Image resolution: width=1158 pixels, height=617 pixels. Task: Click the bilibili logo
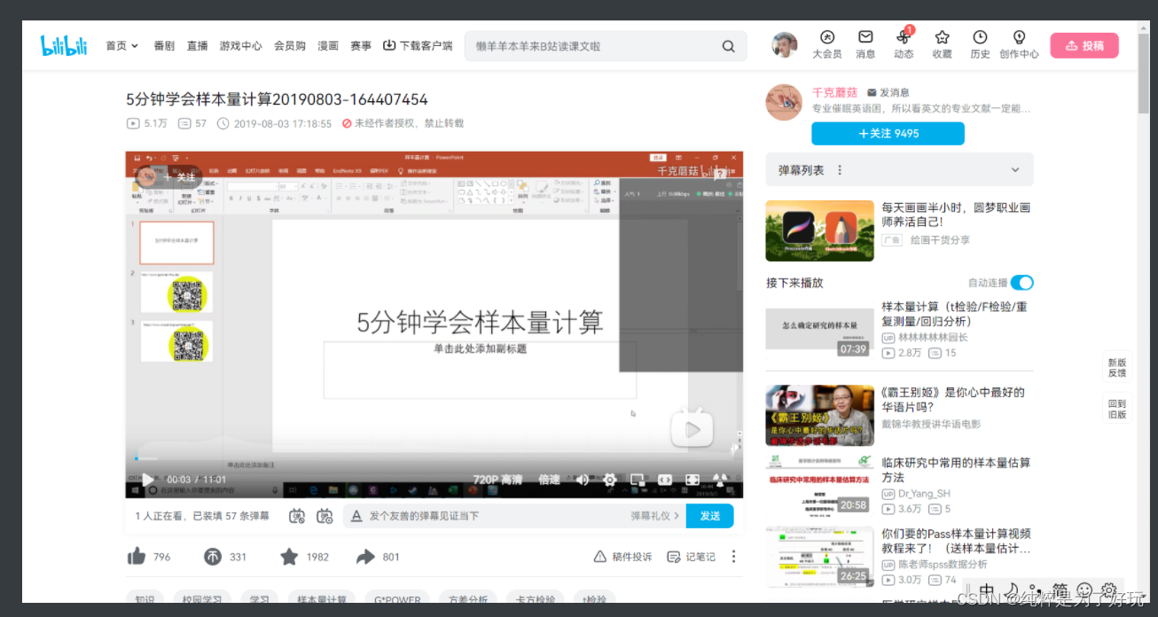tap(64, 45)
